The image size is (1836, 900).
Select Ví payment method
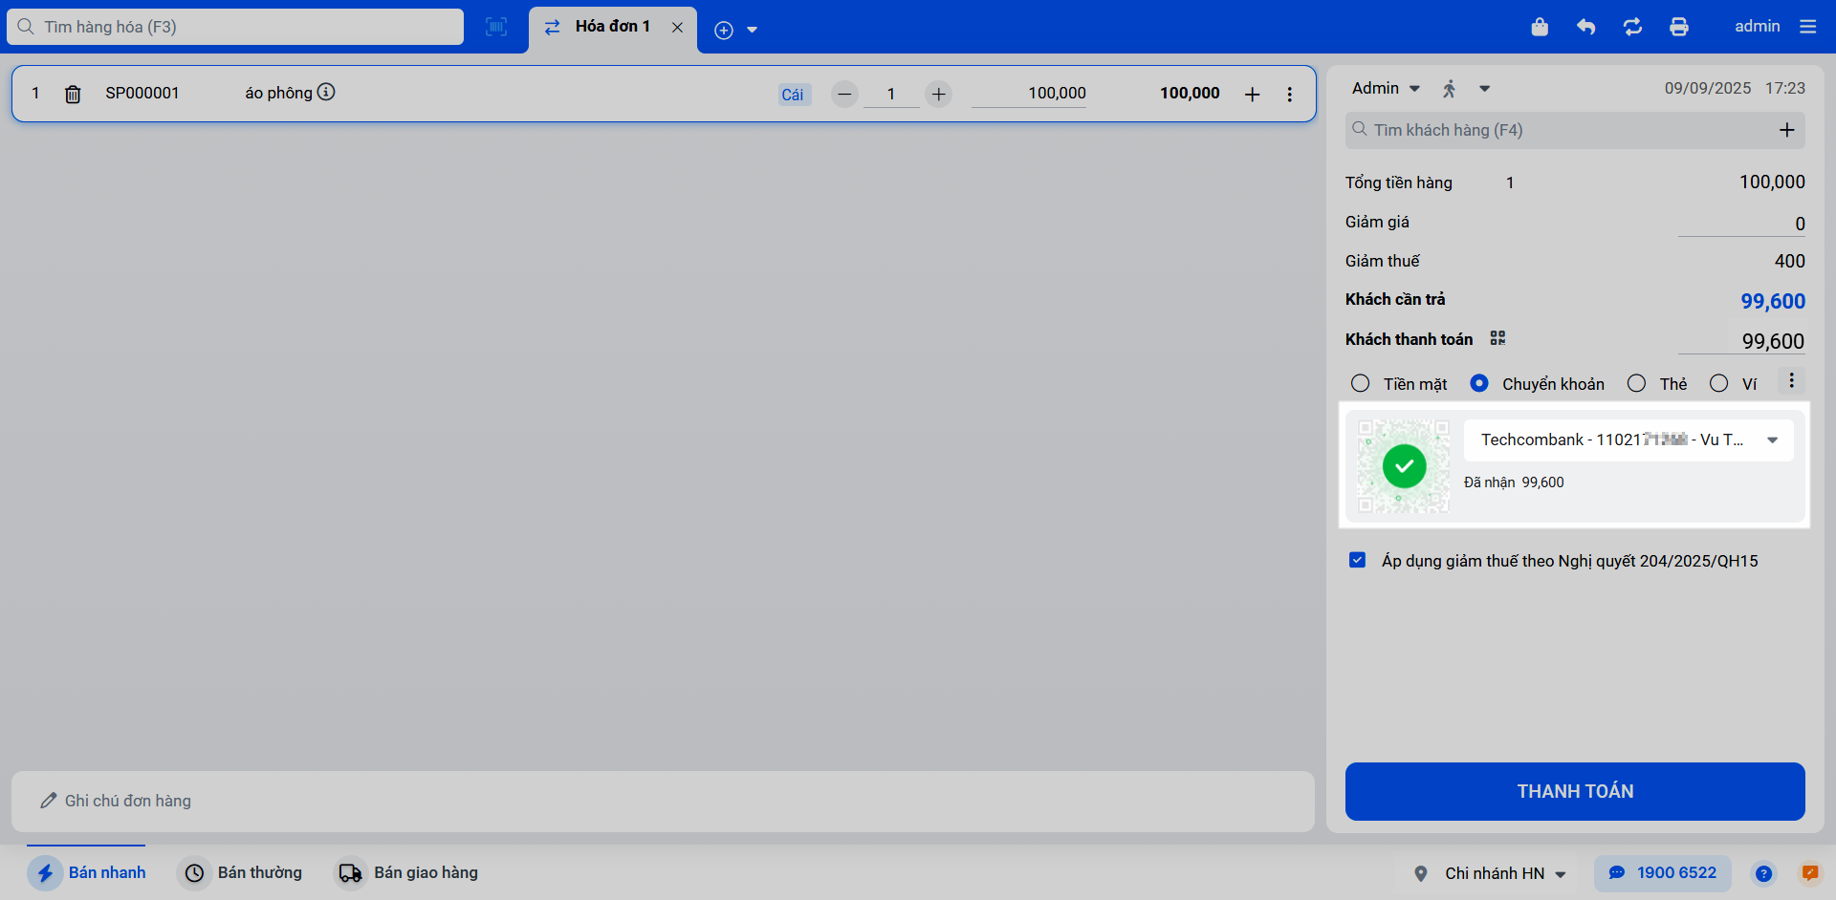[x=1718, y=383]
